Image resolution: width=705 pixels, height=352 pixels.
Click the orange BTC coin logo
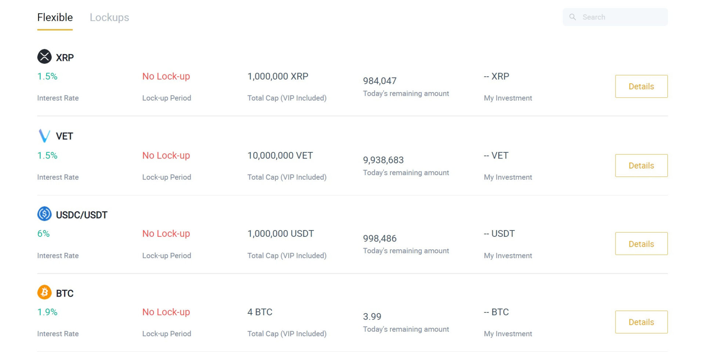coord(44,292)
